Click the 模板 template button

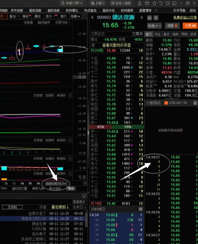pos(71,189)
